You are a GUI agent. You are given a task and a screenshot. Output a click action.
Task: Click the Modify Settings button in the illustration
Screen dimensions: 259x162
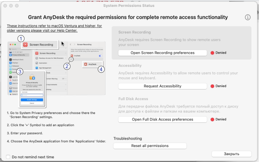point(32,100)
